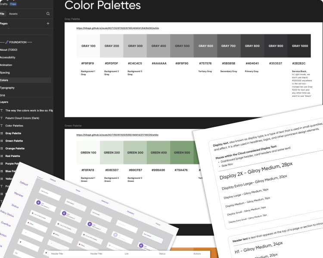Click the GRAY 500 swatch
The width and height of the screenshot is (323, 258).
coord(182,46)
